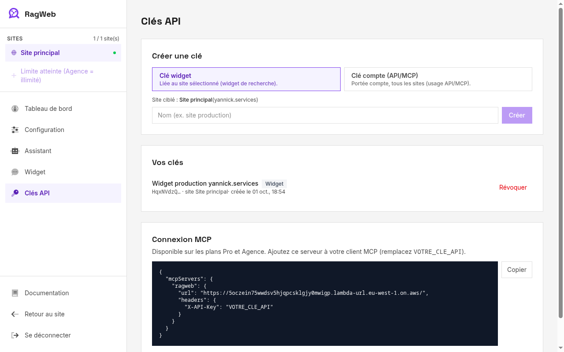Focus the Nom key name field
Viewport: 564px width, 352px height.
(x=325, y=115)
